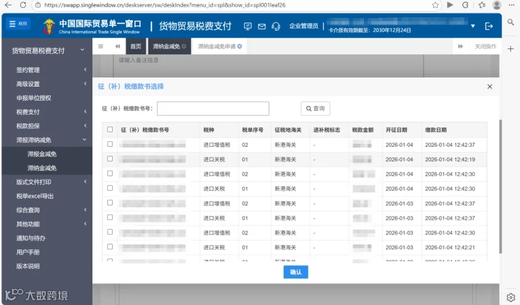The width and height of the screenshot is (520, 305).
Task: Tick the select-all header checkbox
Action: (x=110, y=129)
